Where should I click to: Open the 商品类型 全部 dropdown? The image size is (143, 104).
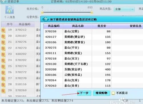[x=124, y=9]
